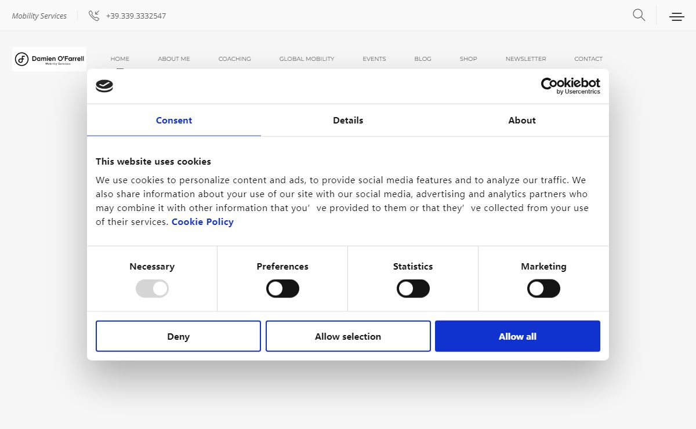Image resolution: width=696 pixels, height=429 pixels.
Task: Enable the Preferences cookies toggle
Action: pos(282,289)
